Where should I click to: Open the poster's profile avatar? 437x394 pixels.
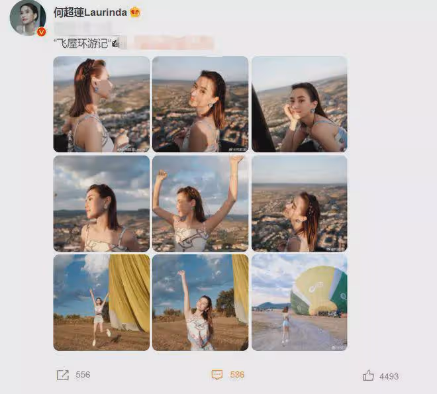point(28,18)
